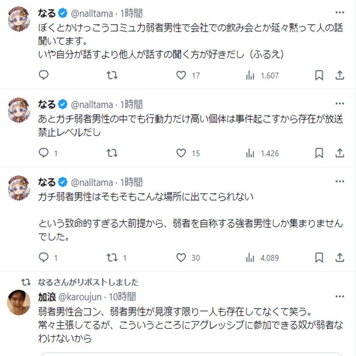Like the tweet with 30 likes
The width and height of the screenshot is (356, 356).
181,258
